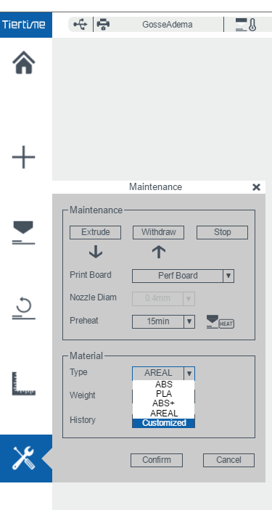Choose ABS from material list
272x526 pixels.
164,385
